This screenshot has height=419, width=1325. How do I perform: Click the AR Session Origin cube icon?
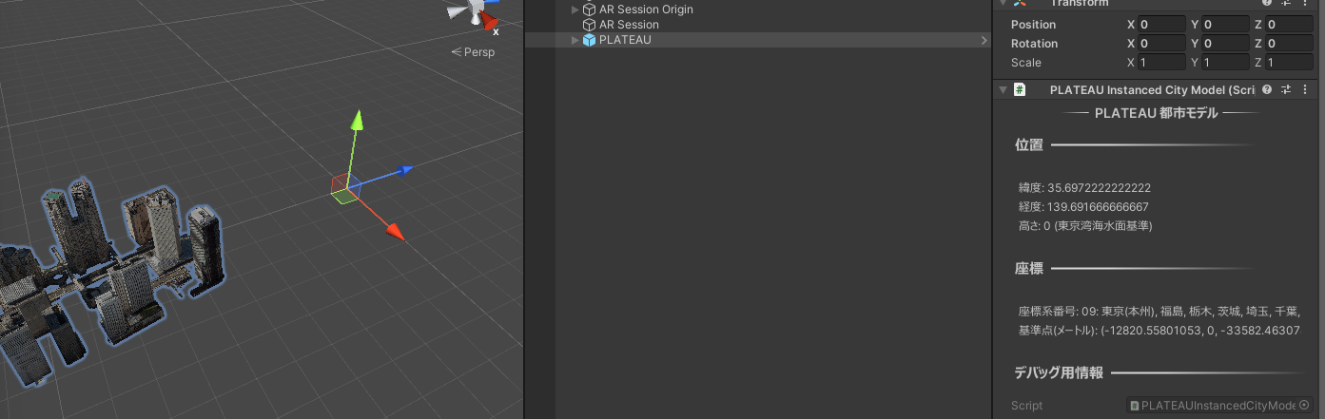[589, 10]
